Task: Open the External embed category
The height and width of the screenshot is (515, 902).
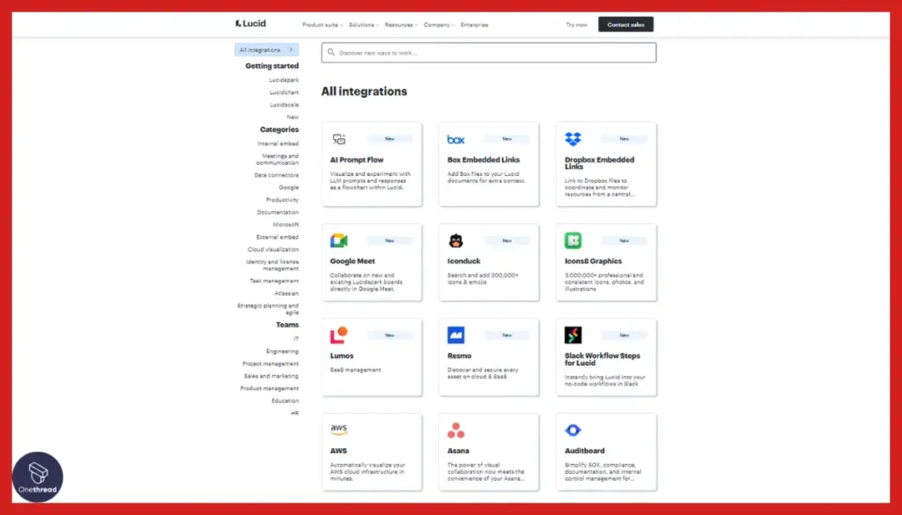Action: 277,237
